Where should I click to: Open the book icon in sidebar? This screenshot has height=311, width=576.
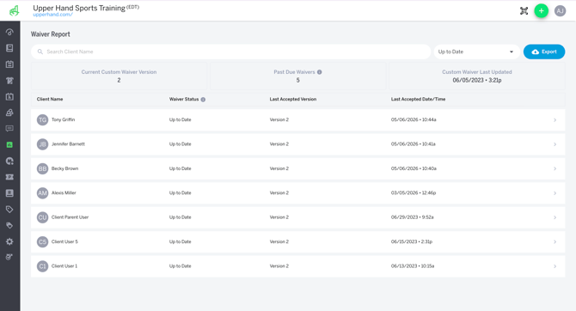[10, 48]
